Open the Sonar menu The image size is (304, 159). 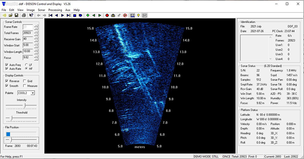[x=42, y=9]
